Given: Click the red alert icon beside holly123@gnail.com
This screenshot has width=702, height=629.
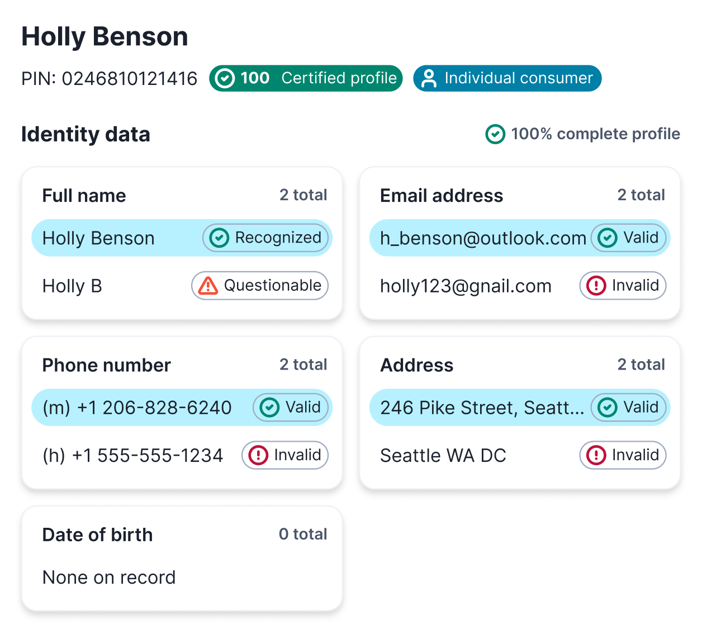Looking at the screenshot, I should coord(596,286).
